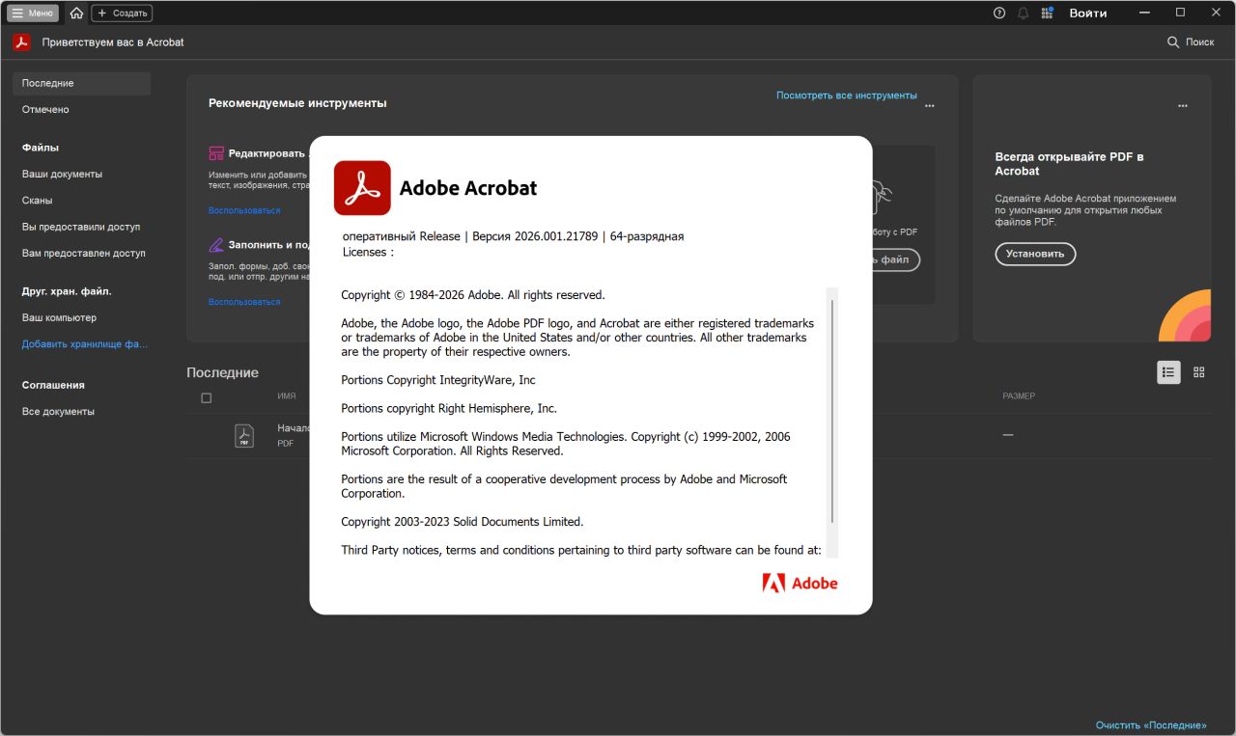This screenshot has width=1236, height=736.
Task: Click 'Portions copyright Right Hemisphere, Inc.' line
Action: [449, 408]
